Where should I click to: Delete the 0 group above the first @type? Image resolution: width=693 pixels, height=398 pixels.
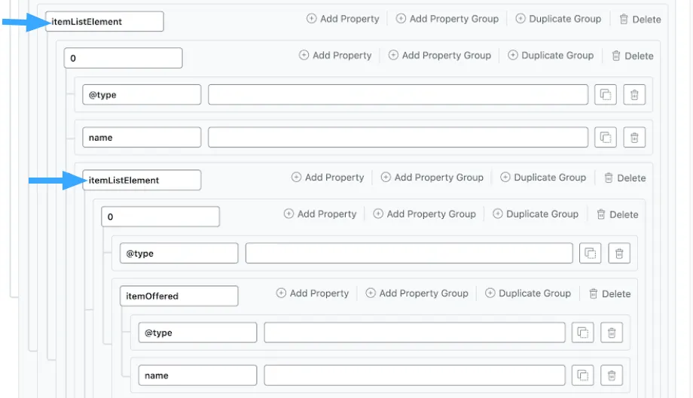pyautogui.click(x=633, y=56)
